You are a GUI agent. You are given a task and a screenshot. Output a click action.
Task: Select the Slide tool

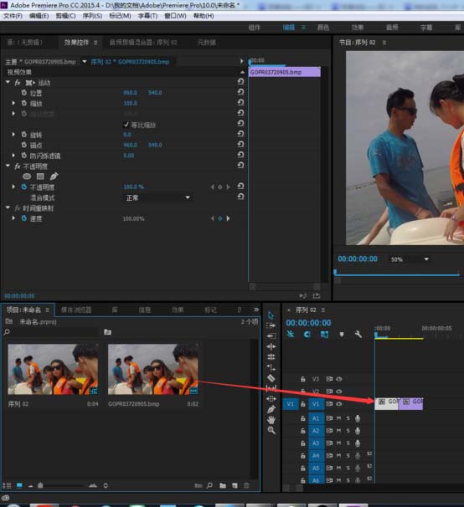(271, 399)
